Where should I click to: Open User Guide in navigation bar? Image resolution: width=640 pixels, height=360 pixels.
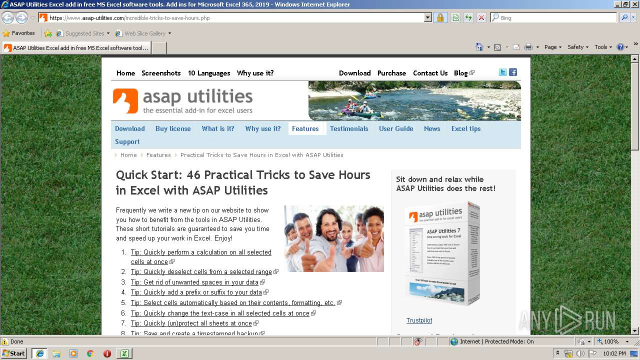coord(396,128)
